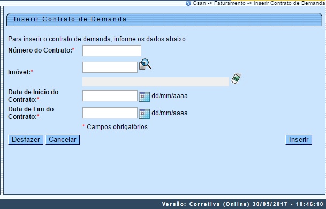The width and height of the screenshot is (326, 209).
Task: Focus the Imóvel code input field
Action: 110,67
